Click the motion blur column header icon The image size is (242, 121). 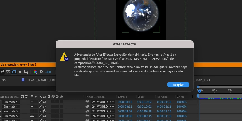53,97
